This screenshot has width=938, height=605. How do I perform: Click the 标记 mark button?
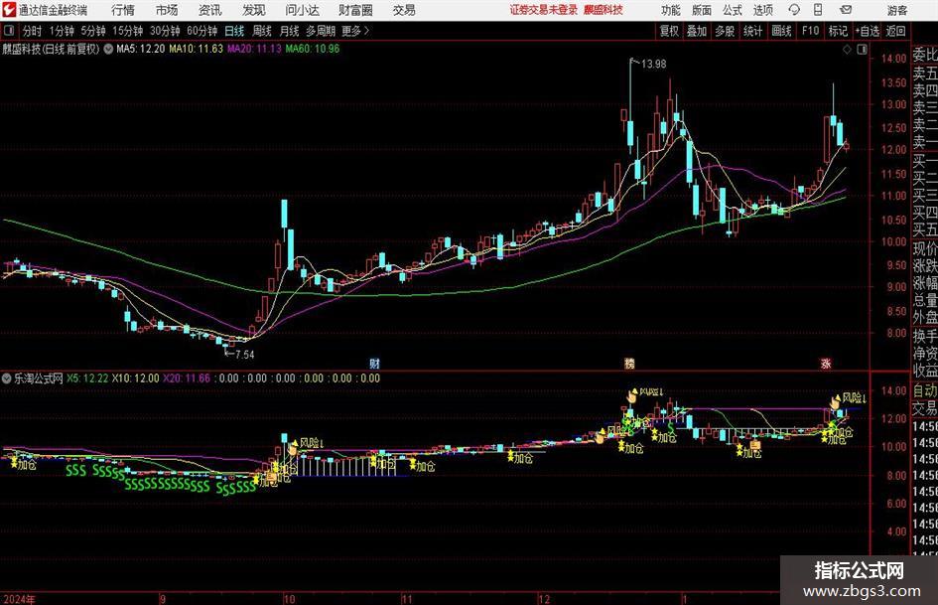tap(838, 31)
